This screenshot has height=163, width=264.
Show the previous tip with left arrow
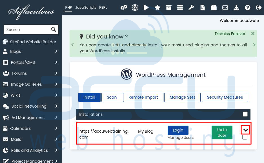click(x=73, y=45)
